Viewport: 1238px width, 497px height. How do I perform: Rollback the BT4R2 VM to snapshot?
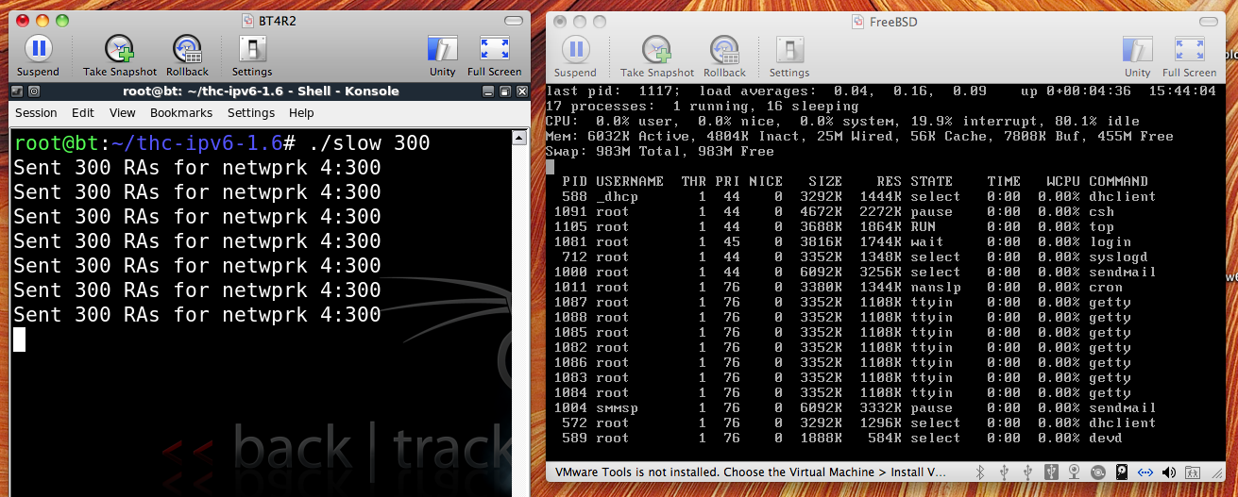pos(187,56)
